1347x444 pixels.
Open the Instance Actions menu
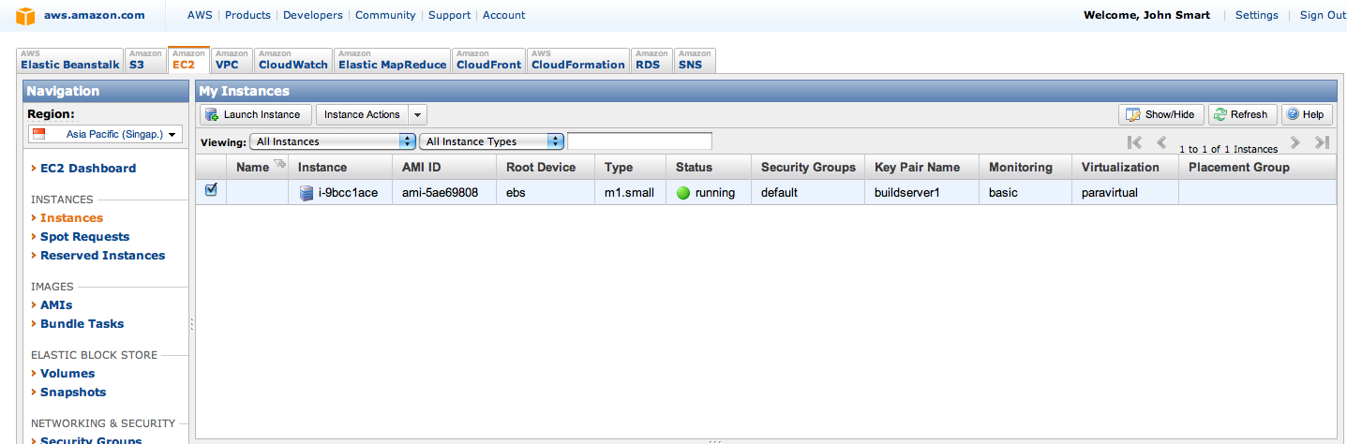pyautogui.click(x=362, y=114)
